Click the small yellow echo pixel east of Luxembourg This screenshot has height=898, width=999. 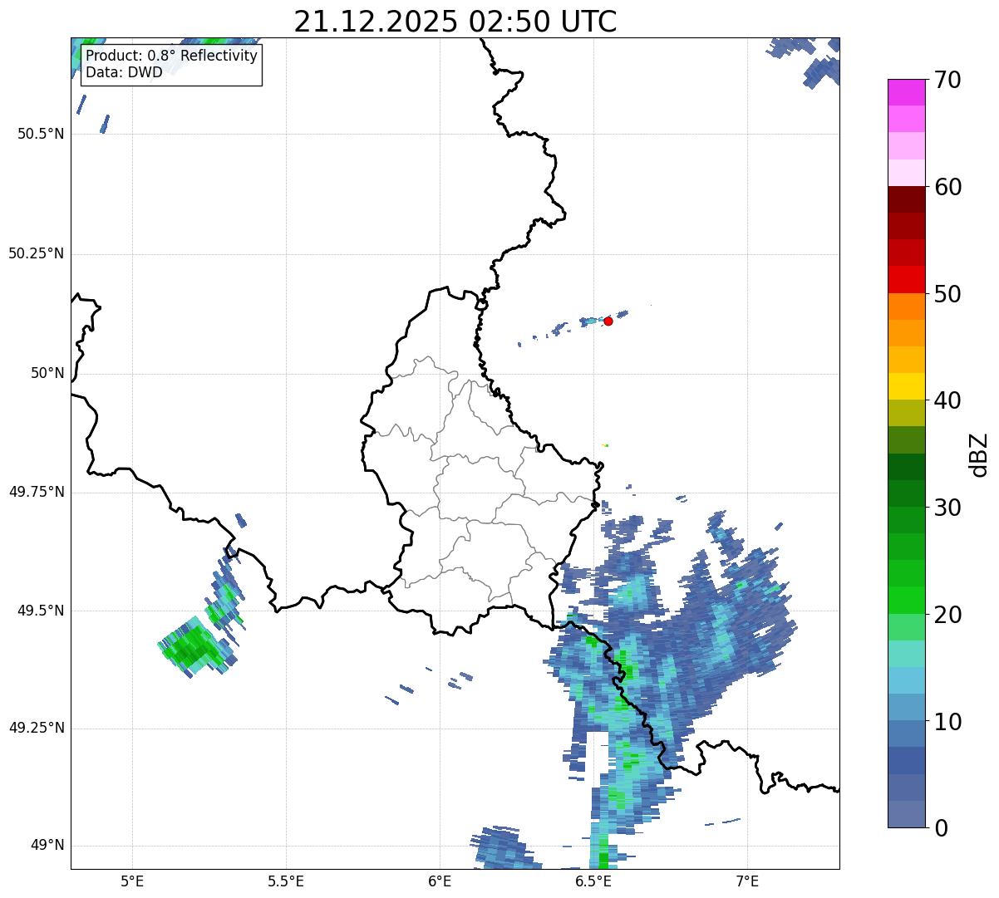604,445
